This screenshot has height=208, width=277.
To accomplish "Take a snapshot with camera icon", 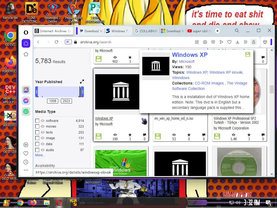I will point(205,42).
